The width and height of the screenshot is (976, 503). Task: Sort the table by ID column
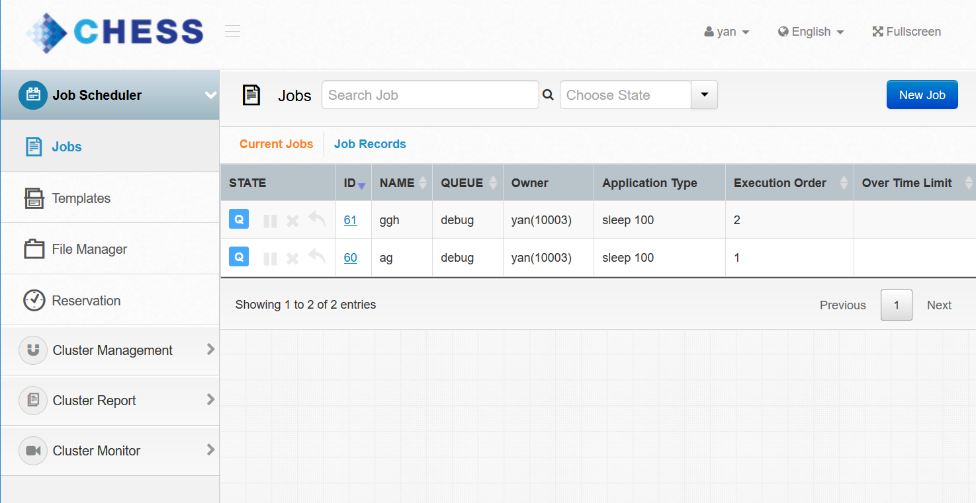pyautogui.click(x=354, y=183)
